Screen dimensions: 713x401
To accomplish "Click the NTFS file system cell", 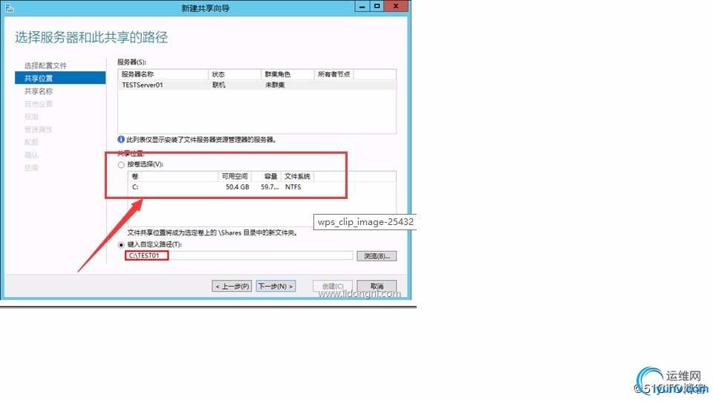I will [293, 187].
